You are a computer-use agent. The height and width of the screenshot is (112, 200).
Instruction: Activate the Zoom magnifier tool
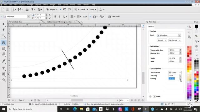[3, 35]
